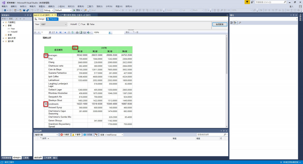Image resolution: width=303 pixels, height=164 pixels.
Task: Toggle Condiments category expand box
Action: click(x=46, y=104)
